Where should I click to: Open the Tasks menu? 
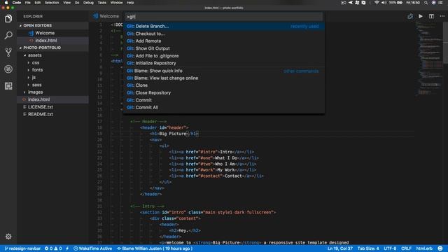pos(102,3)
